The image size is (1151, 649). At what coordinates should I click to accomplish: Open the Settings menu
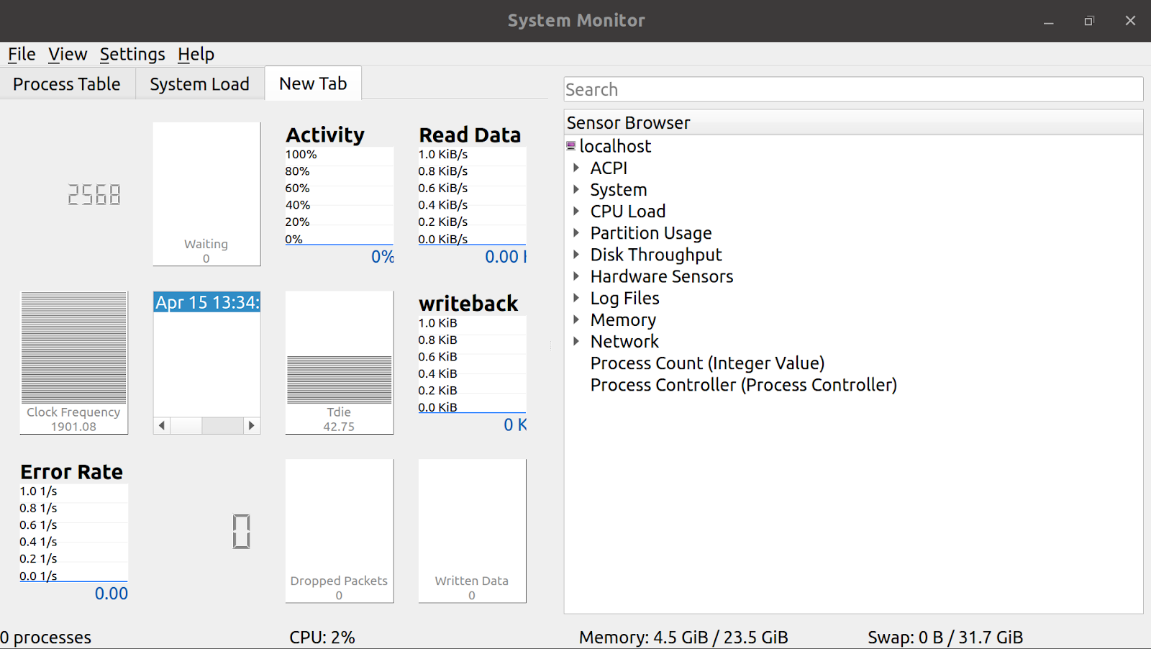(132, 54)
